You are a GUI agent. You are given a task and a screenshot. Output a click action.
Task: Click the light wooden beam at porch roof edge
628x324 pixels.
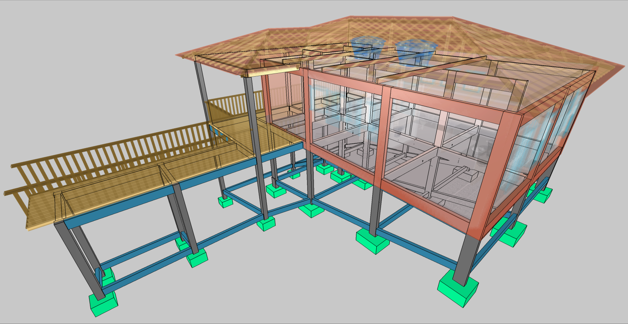point(272,71)
